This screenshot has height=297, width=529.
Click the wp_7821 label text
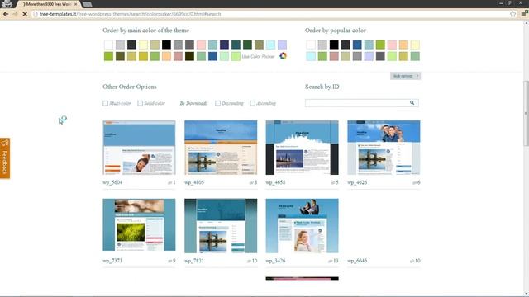[x=194, y=261]
